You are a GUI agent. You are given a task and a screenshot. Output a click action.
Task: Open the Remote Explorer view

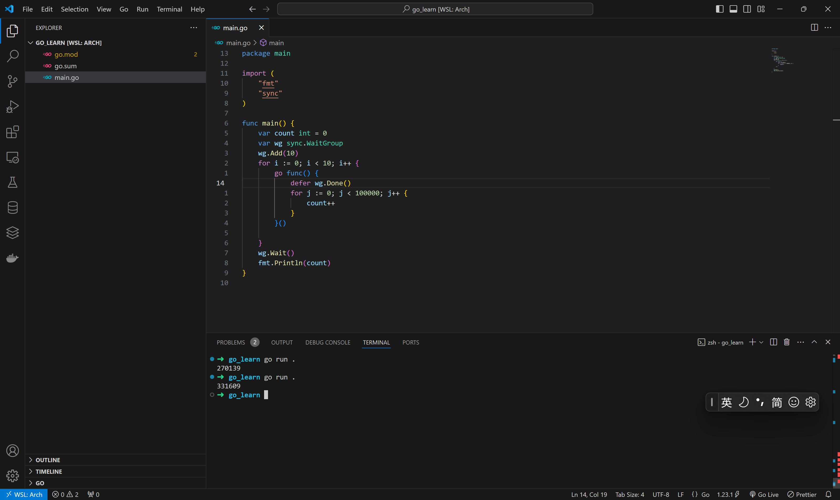(x=12, y=157)
